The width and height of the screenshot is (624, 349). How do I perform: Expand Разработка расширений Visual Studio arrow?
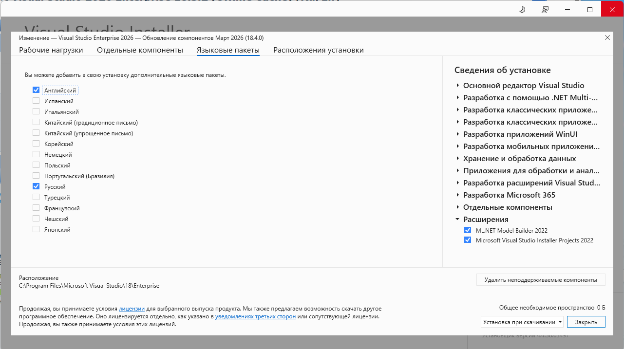point(458,183)
